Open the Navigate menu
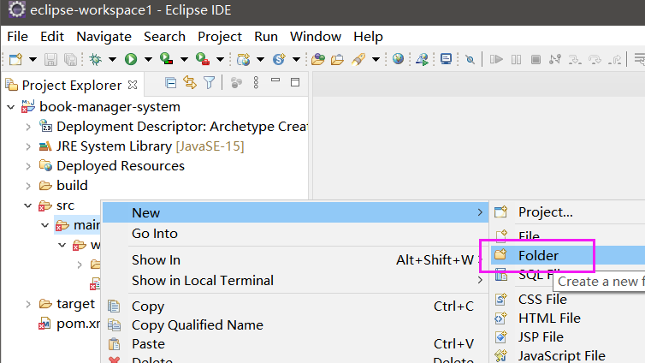The width and height of the screenshot is (645, 363). tap(104, 37)
